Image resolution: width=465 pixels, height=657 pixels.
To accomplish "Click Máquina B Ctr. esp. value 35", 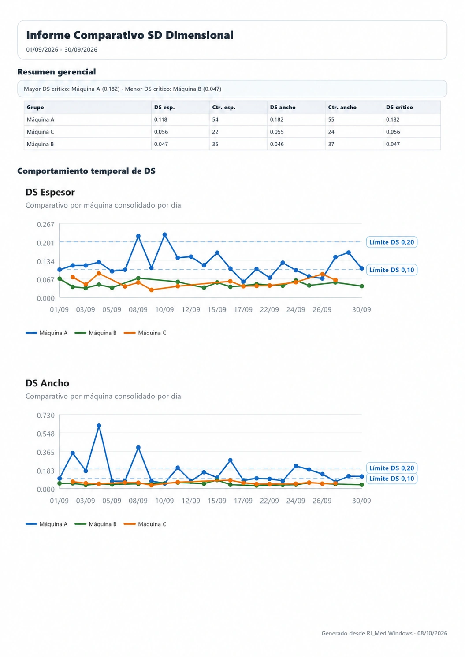I will 215,144.
